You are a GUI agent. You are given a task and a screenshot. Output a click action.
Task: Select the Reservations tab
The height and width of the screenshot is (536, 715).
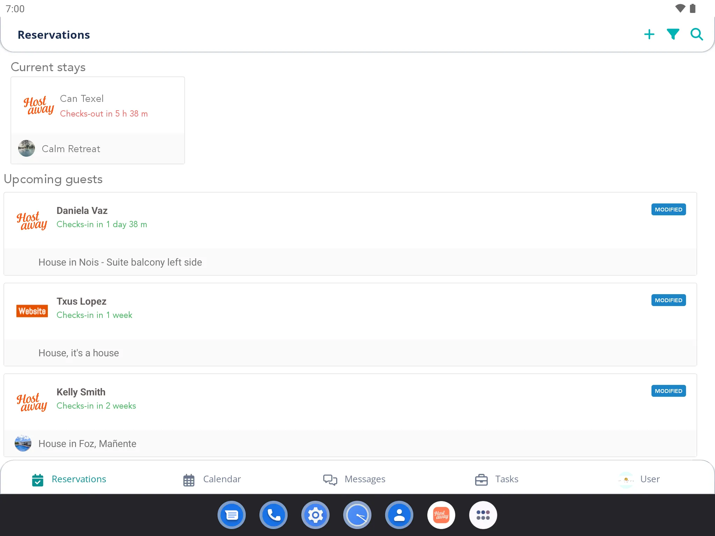pyautogui.click(x=69, y=479)
